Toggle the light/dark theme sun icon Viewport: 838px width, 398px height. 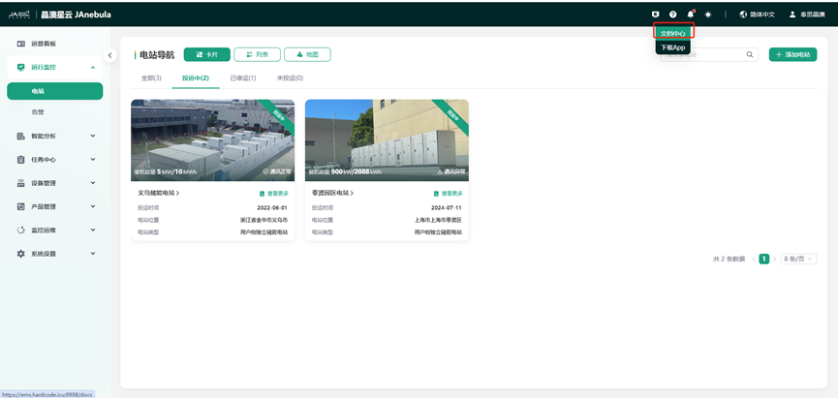pyautogui.click(x=708, y=15)
